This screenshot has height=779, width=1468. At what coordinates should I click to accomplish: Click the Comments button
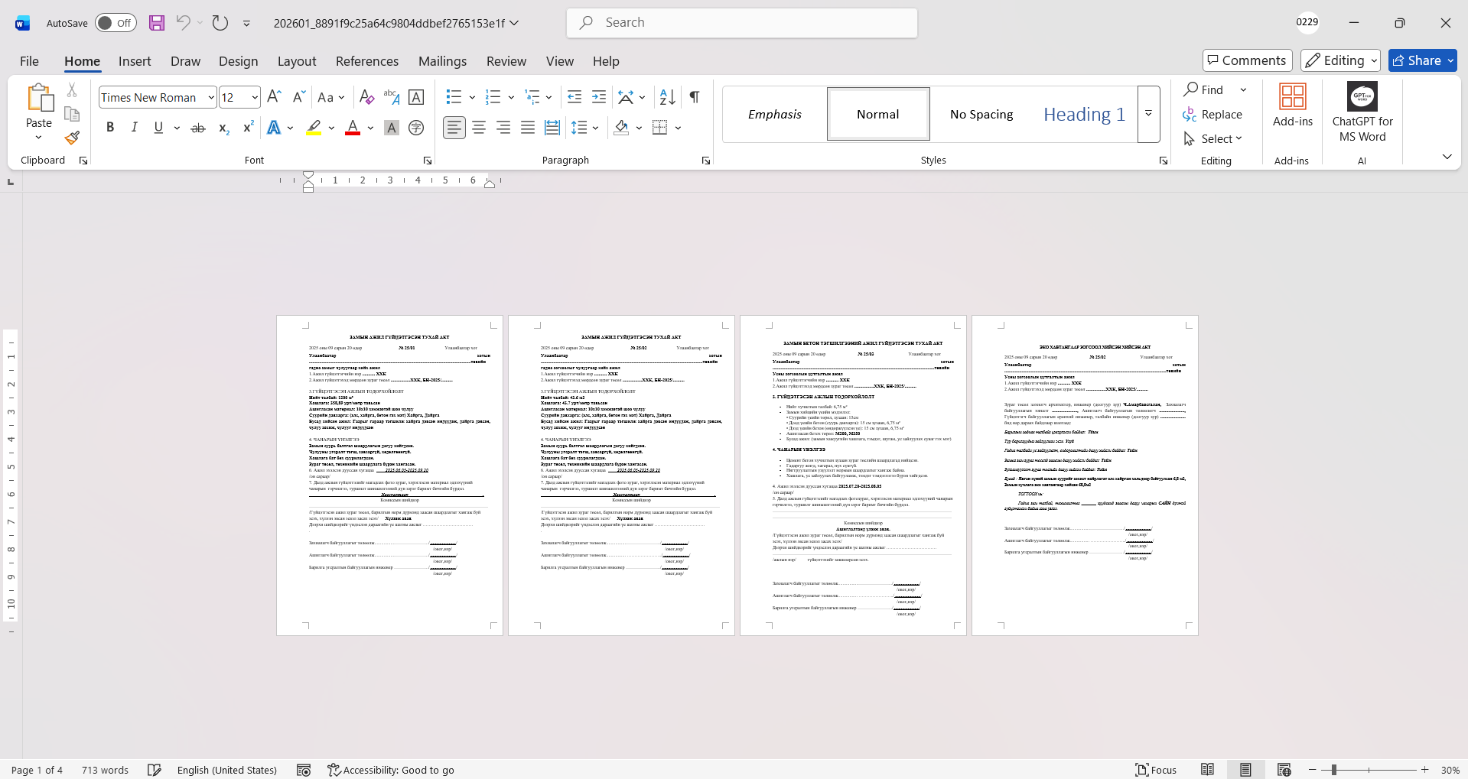pyautogui.click(x=1247, y=60)
